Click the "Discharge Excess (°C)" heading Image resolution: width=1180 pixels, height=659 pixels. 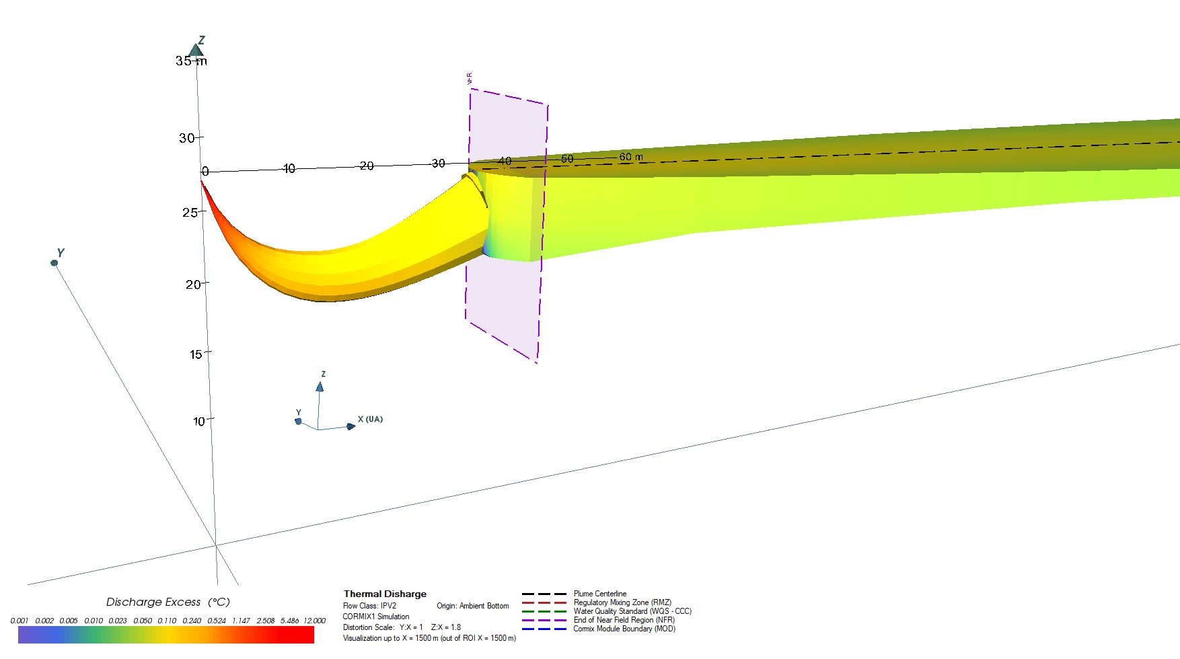pos(168,602)
